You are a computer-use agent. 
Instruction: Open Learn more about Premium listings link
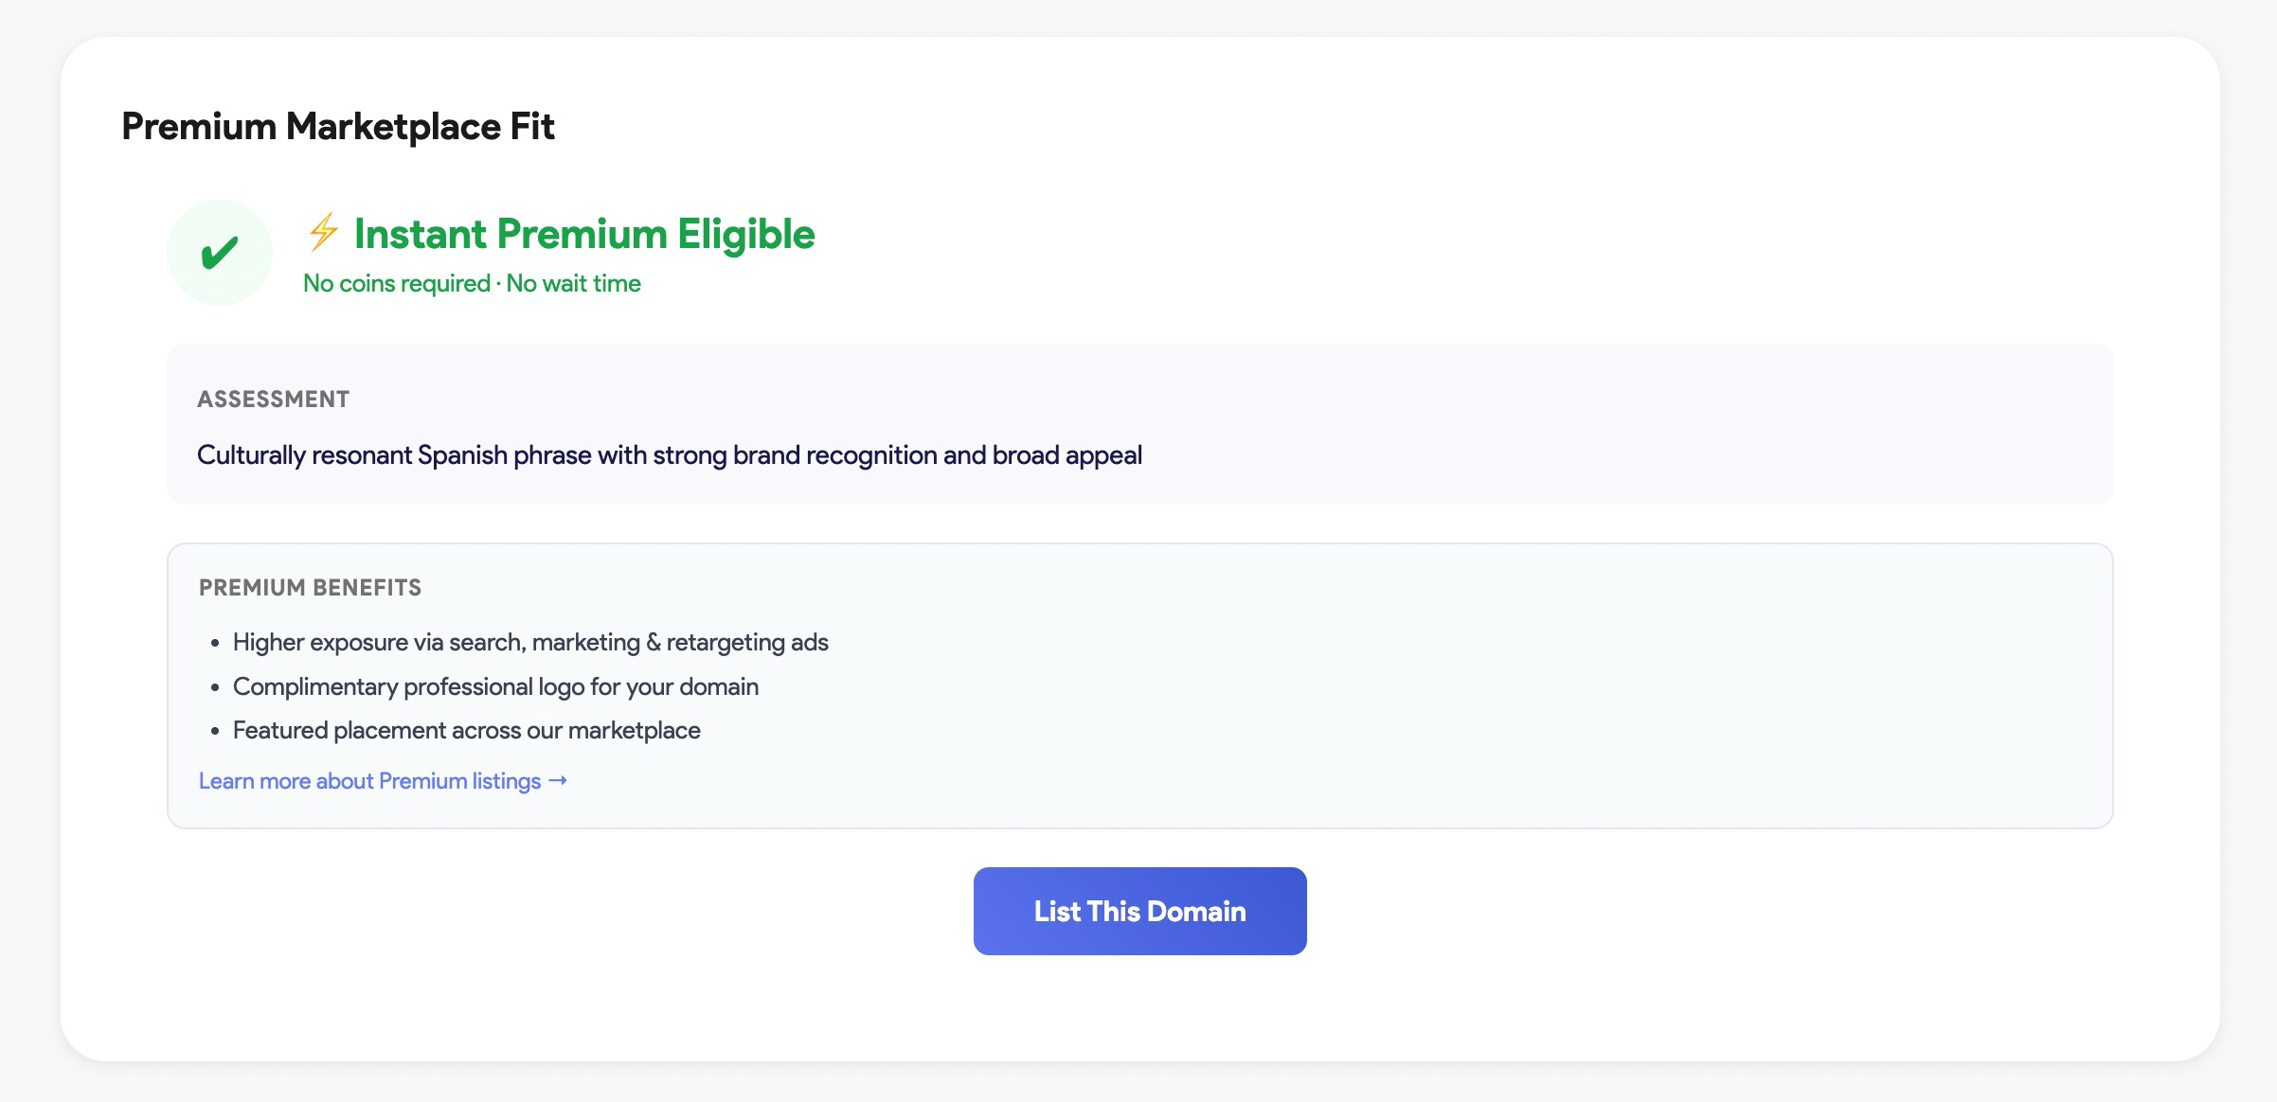tap(369, 781)
